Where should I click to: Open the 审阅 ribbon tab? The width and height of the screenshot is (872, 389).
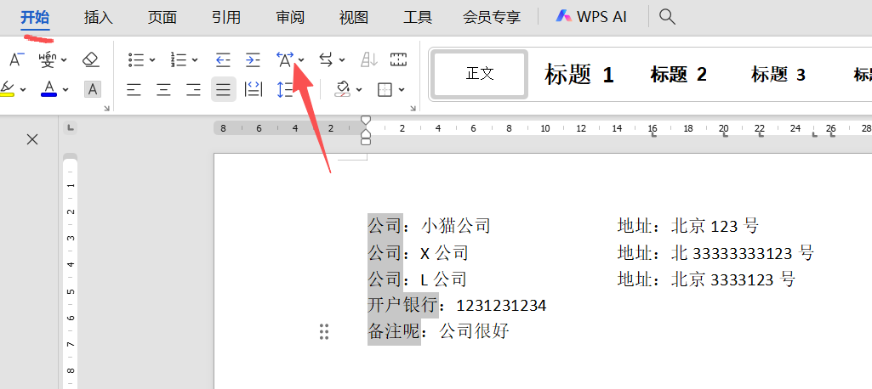point(290,16)
